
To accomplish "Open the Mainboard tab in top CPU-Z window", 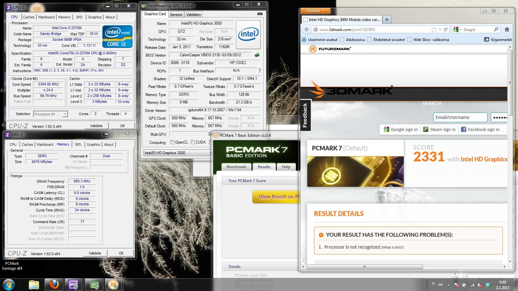I will click(x=46, y=17).
